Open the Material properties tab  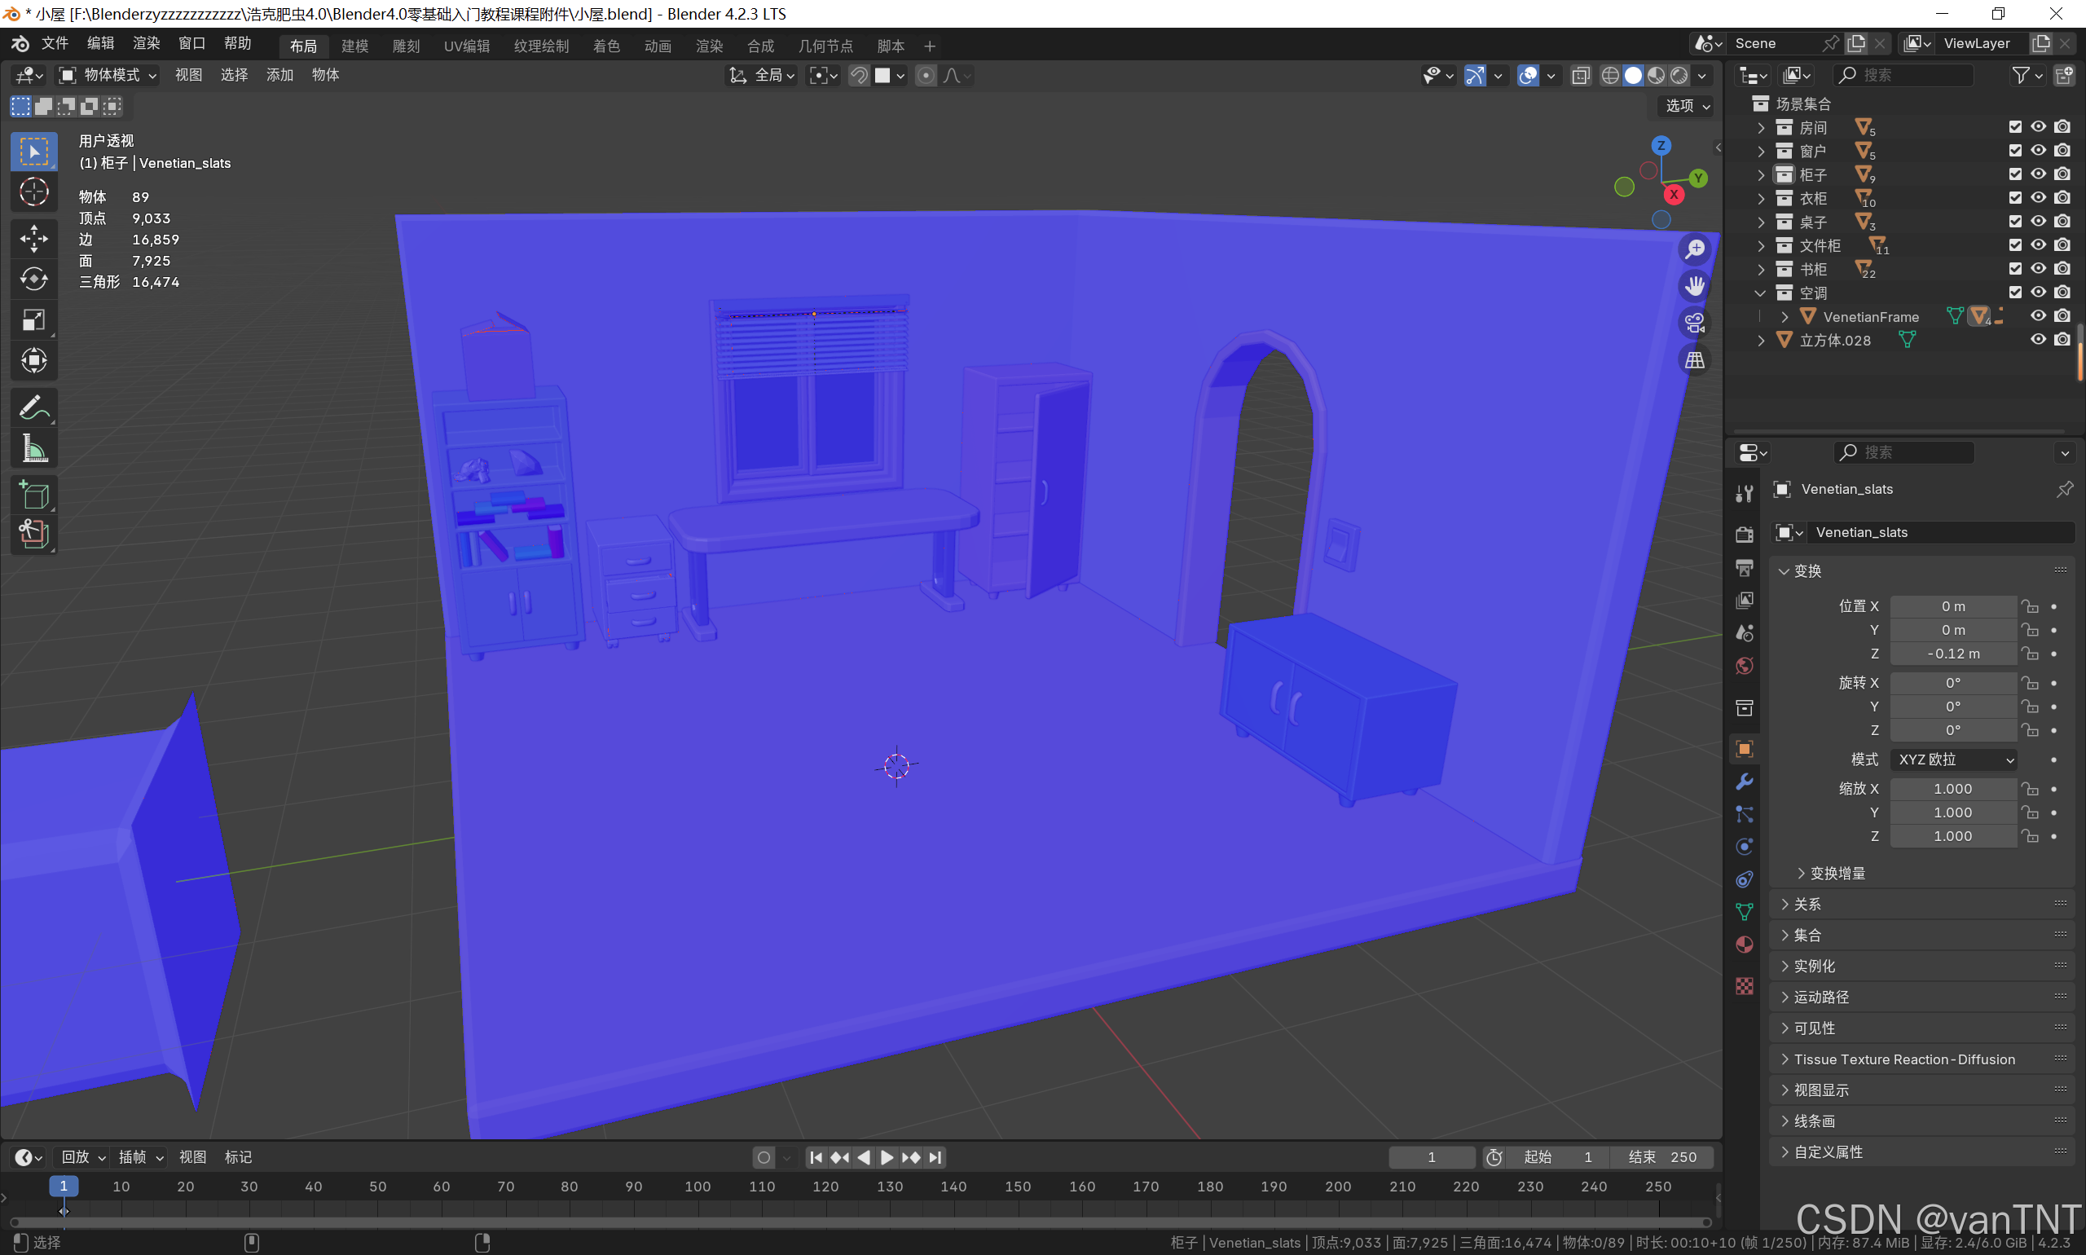point(1744,945)
